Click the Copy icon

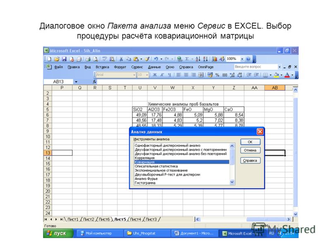click(128, 59)
